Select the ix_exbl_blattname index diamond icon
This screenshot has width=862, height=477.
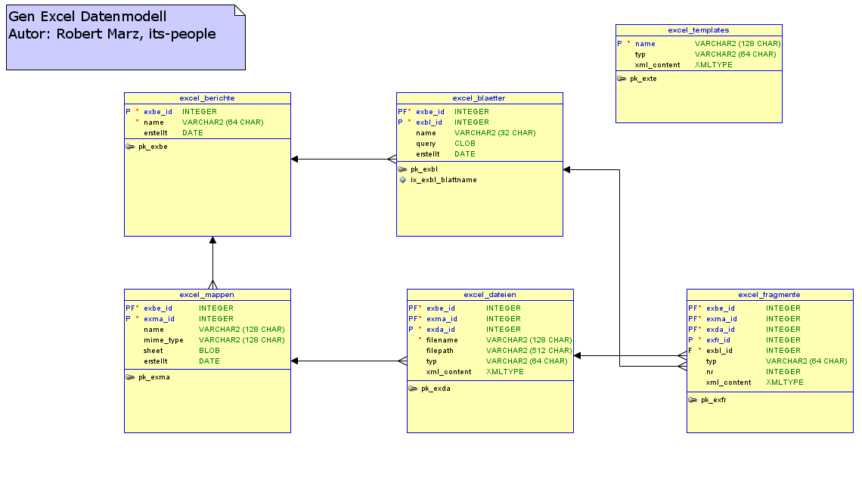click(402, 180)
